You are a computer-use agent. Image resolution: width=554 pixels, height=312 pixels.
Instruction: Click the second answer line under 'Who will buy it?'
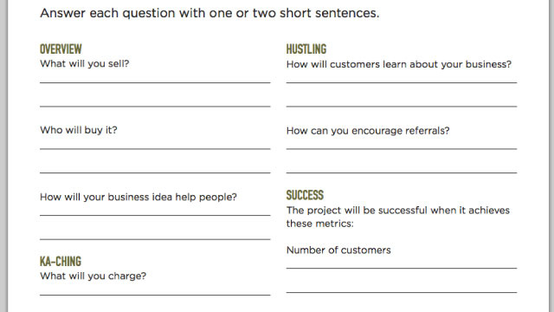[x=155, y=172]
